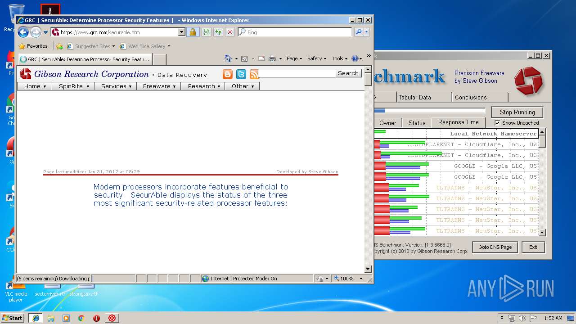Open Web Slice Gallery link
Screen dimensions: 576x324
tap(145, 46)
